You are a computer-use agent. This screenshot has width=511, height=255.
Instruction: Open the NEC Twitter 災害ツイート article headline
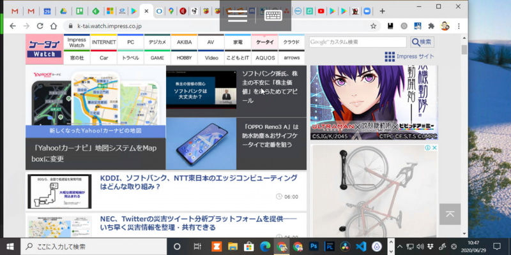199,222
